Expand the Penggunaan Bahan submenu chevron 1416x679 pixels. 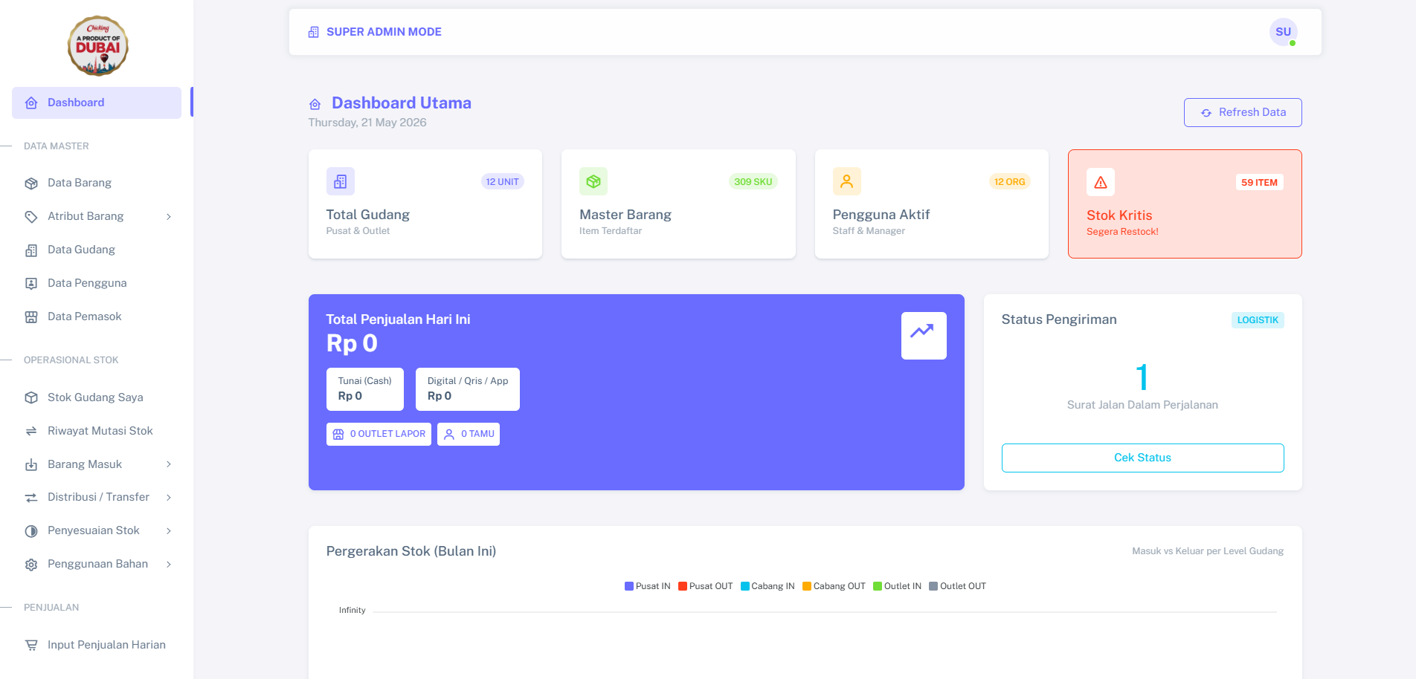169,565
